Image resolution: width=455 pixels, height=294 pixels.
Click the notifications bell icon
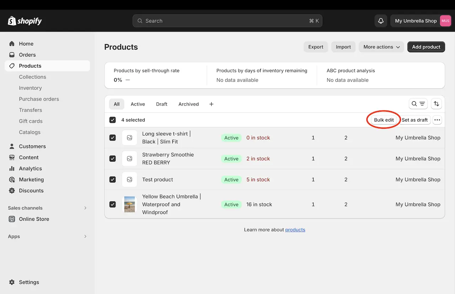click(x=381, y=21)
